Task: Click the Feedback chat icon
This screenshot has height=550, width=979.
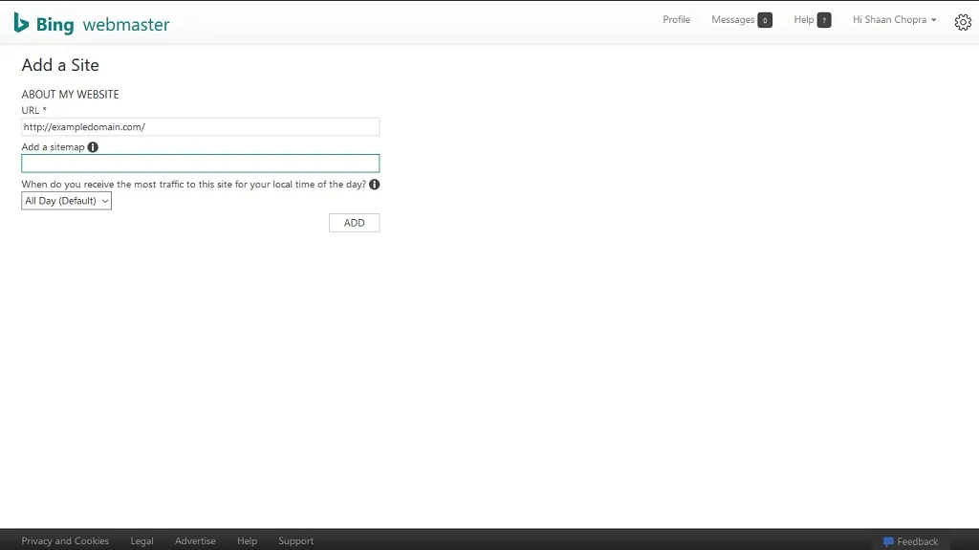Action: tap(888, 541)
